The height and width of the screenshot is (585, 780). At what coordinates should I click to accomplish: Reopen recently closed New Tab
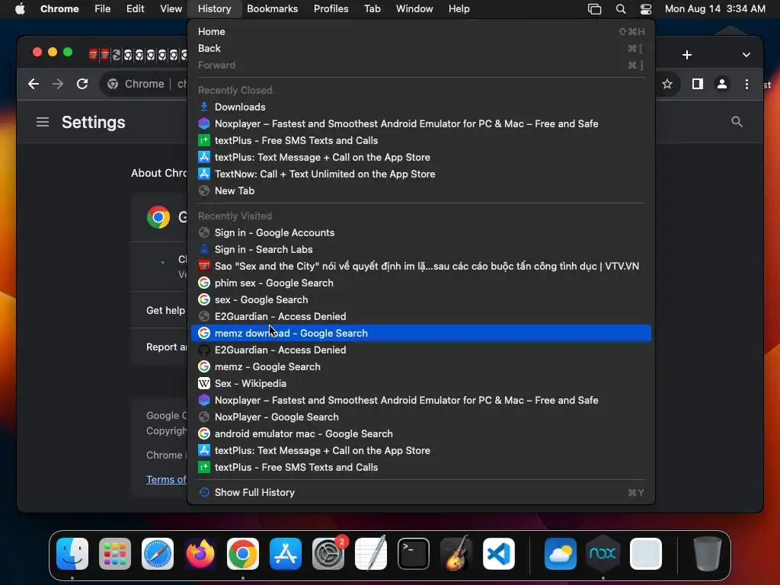pos(420,191)
